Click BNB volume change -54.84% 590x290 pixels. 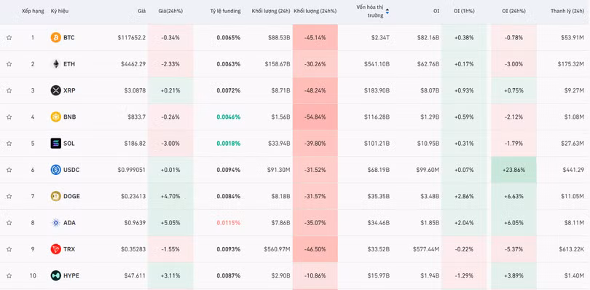click(315, 117)
